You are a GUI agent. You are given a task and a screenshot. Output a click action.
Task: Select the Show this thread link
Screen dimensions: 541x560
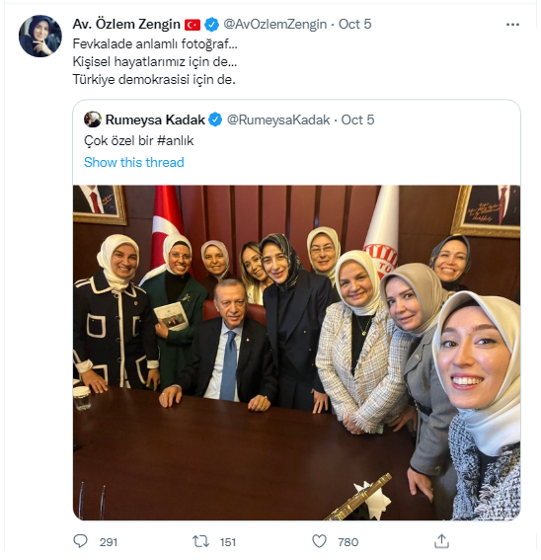tap(134, 163)
